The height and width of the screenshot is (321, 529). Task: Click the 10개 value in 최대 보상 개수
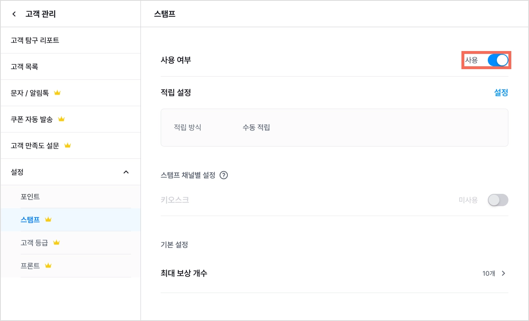[489, 274]
